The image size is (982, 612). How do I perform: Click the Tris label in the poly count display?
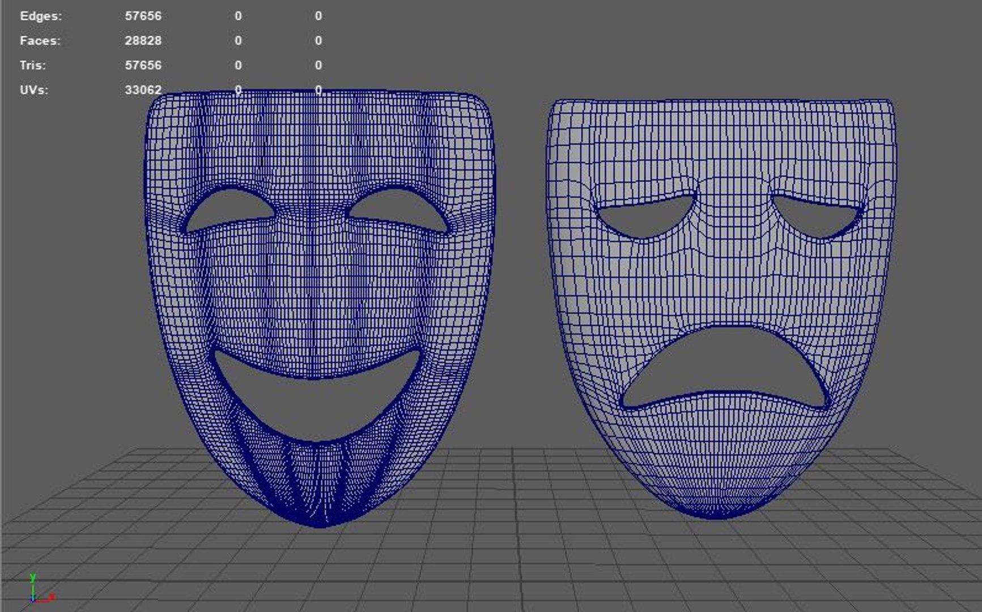(33, 65)
